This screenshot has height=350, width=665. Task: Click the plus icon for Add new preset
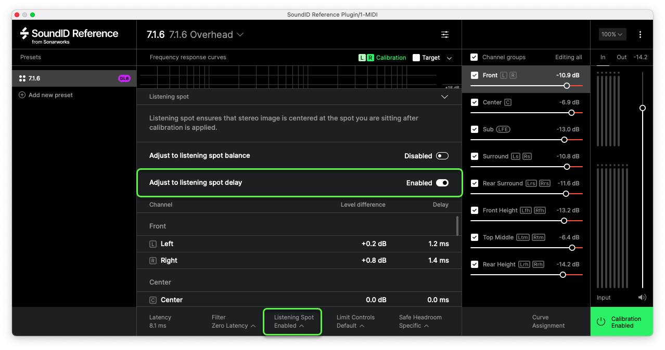(x=22, y=95)
